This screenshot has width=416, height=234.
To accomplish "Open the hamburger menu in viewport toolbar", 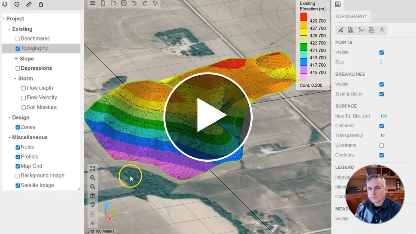I will point(93,3).
